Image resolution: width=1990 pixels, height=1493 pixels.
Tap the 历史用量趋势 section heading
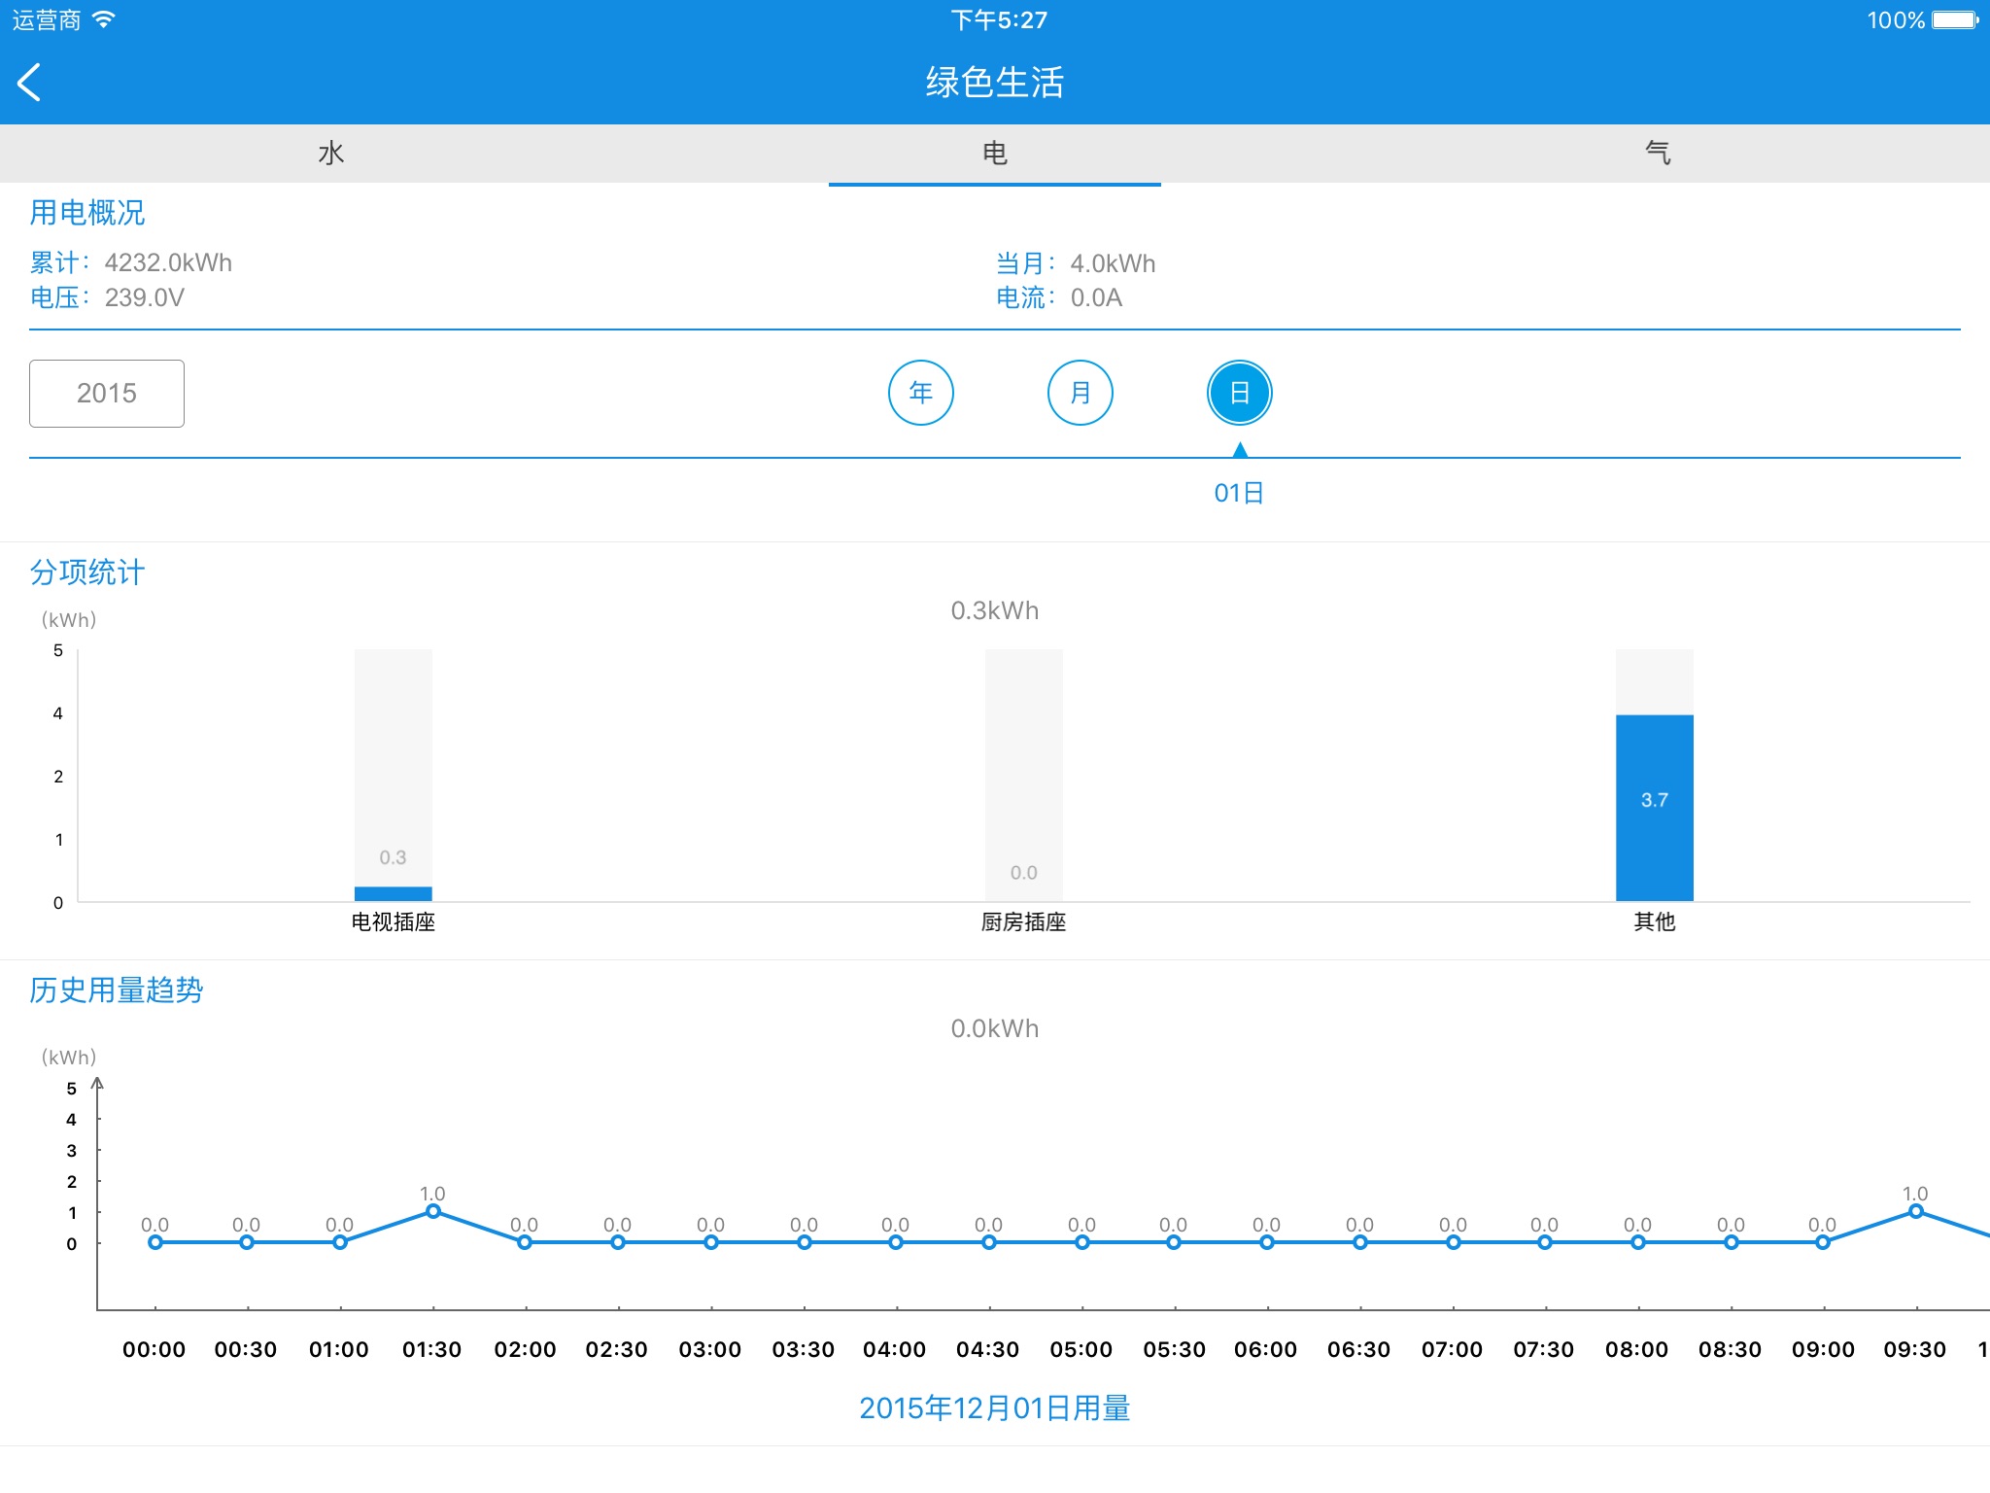(x=117, y=990)
